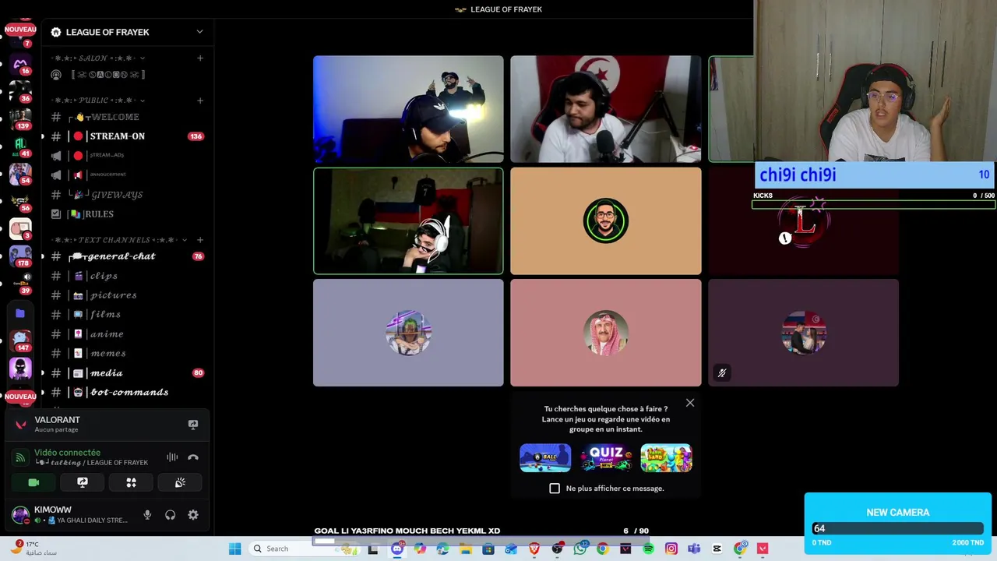Click the 'Vidéo connectée' status text

point(67,453)
